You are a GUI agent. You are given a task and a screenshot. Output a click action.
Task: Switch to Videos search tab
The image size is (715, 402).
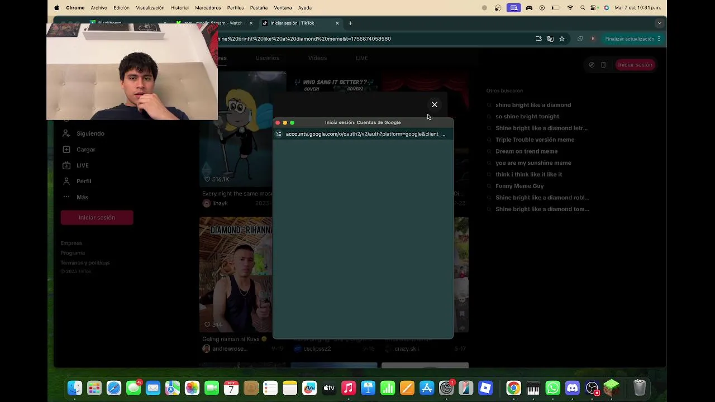coord(317,58)
